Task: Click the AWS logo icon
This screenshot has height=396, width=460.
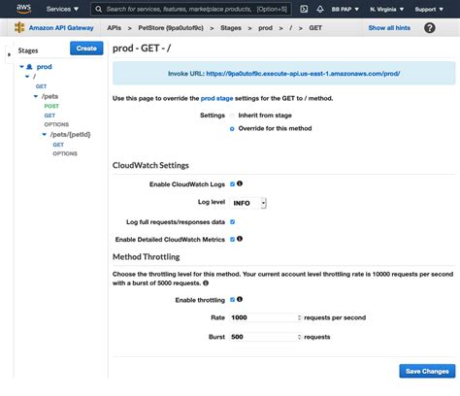Action: pos(24,9)
